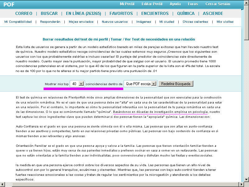The width and height of the screenshot is (249, 187).
Task: Click vertical scrollbar down arrow
Action: pyautogui.click(x=247, y=180)
